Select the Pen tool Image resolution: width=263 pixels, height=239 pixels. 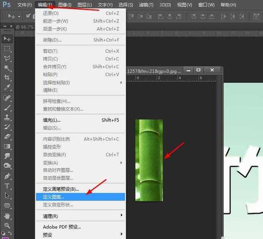(7, 176)
